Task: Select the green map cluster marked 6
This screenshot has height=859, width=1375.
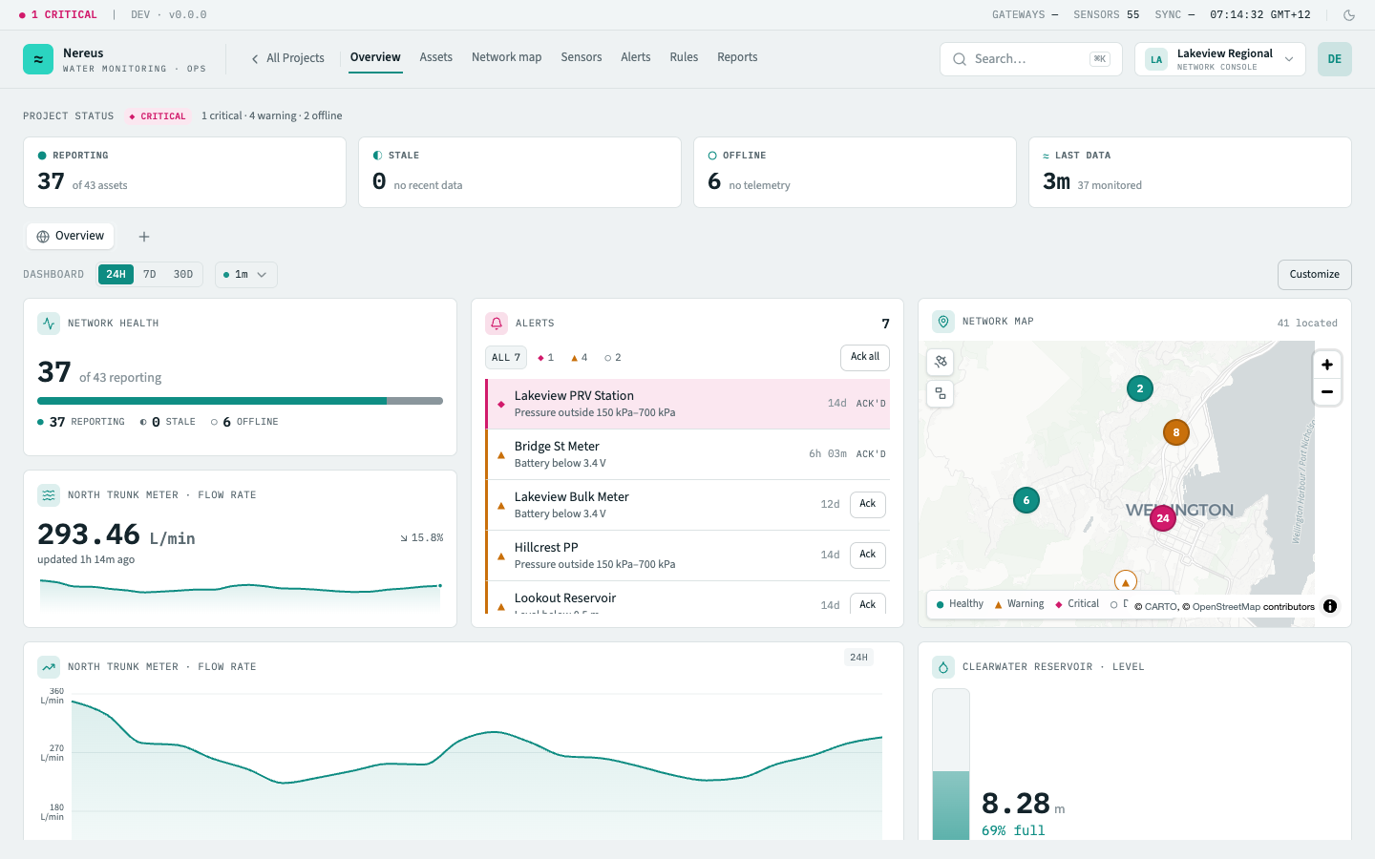Action: [x=1026, y=500]
